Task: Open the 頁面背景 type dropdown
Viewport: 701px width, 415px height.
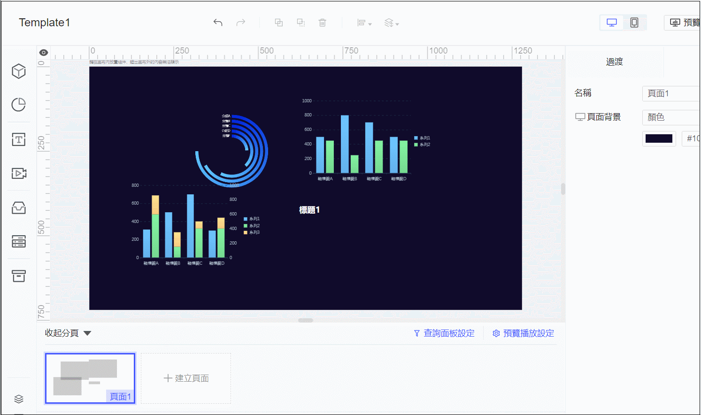Action: click(671, 117)
